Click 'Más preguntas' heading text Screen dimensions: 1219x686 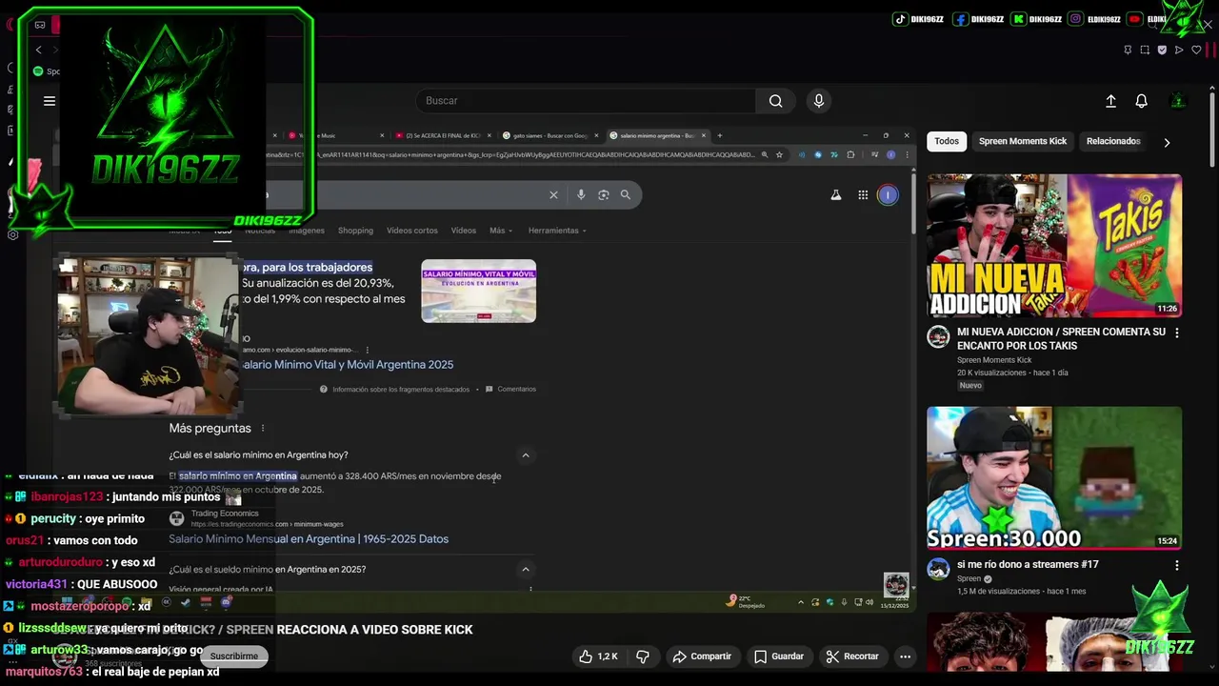[x=210, y=429]
